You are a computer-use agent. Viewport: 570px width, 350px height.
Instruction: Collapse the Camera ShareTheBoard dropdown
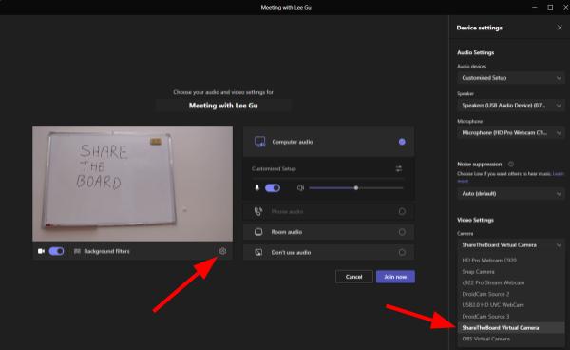pos(511,245)
